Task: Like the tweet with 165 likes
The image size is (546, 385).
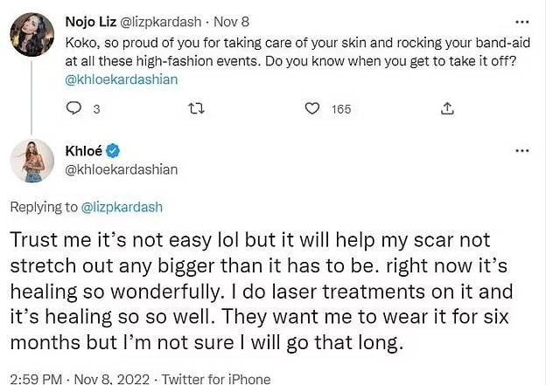Action: [x=312, y=108]
